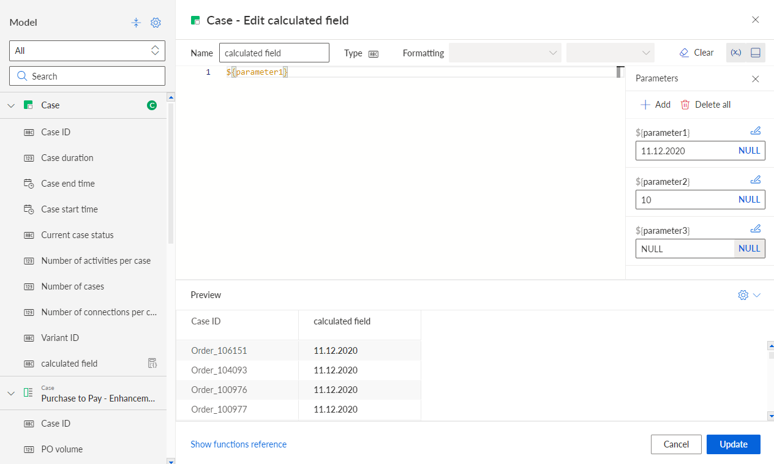Open Model settings gear icon
This screenshot has width=774, height=464.
coord(156,23)
